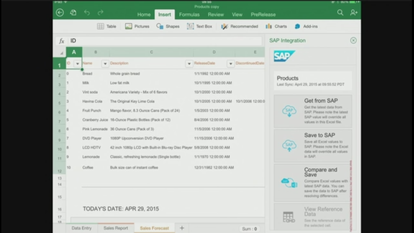Close the SAP Integration pane
The height and width of the screenshot is (233, 414).
click(353, 40)
